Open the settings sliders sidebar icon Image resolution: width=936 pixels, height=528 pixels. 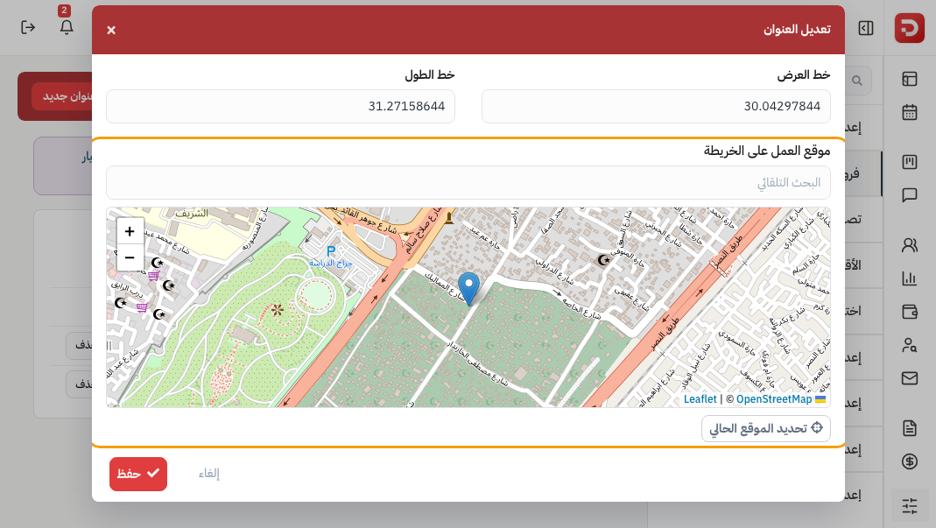pyautogui.click(x=909, y=506)
